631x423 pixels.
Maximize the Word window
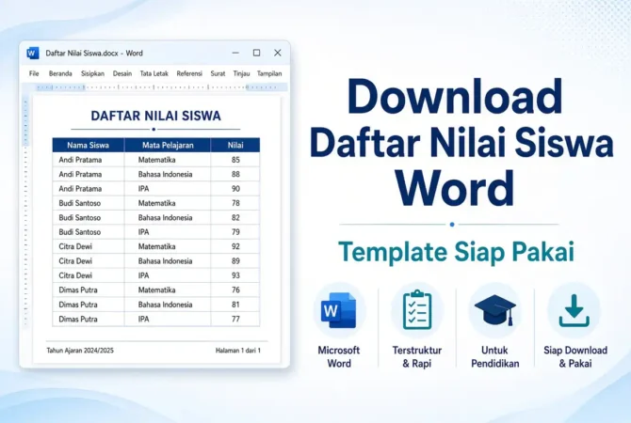point(256,53)
